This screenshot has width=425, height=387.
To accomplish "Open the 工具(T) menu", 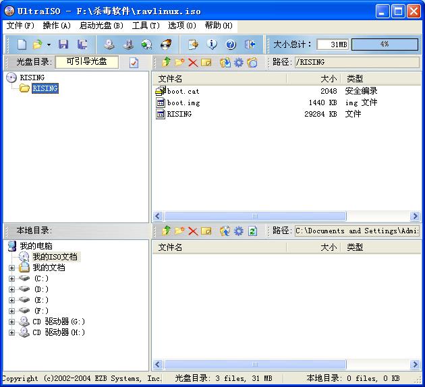I will click(146, 26).
